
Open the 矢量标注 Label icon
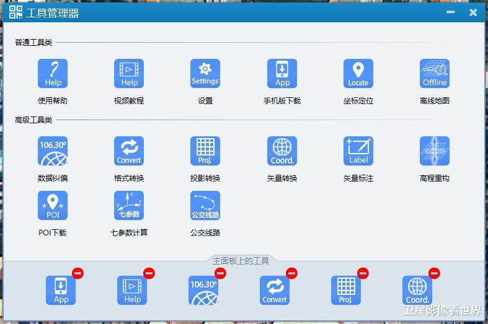[358, 151]
